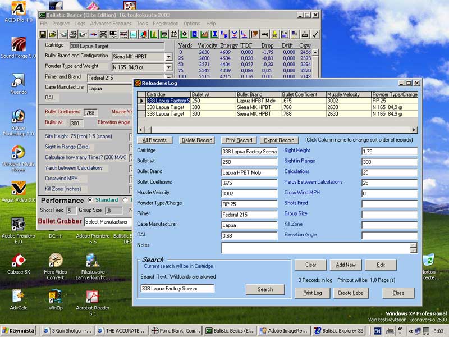Image resolution: width=449 pixels, height=337 pixels.
Task: Select the radio button right of Standard
Action: point(125,200)
